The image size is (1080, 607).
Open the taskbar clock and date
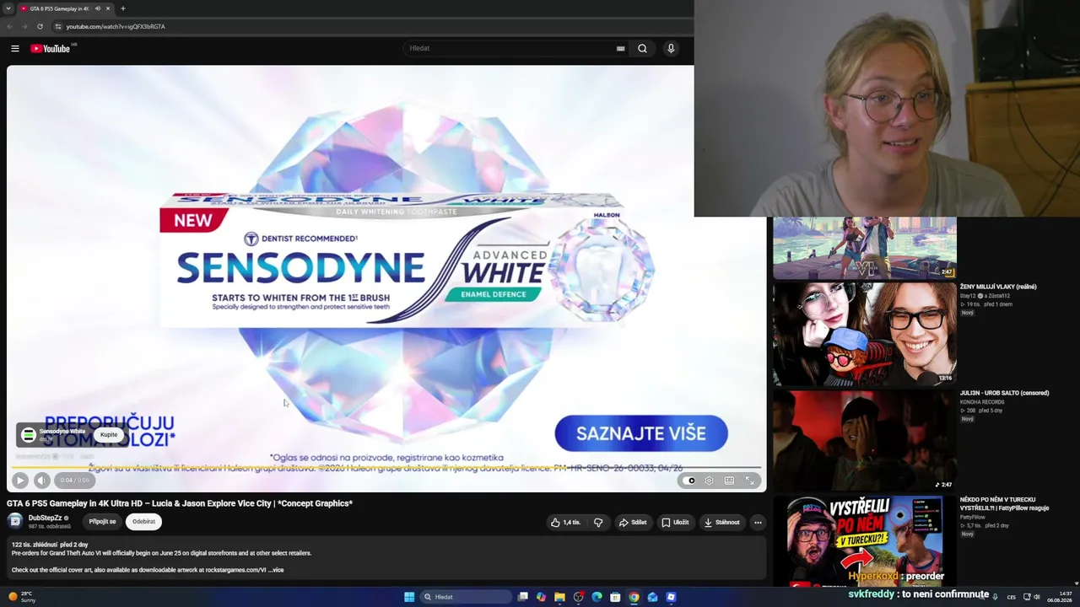tap(1060, 597)
